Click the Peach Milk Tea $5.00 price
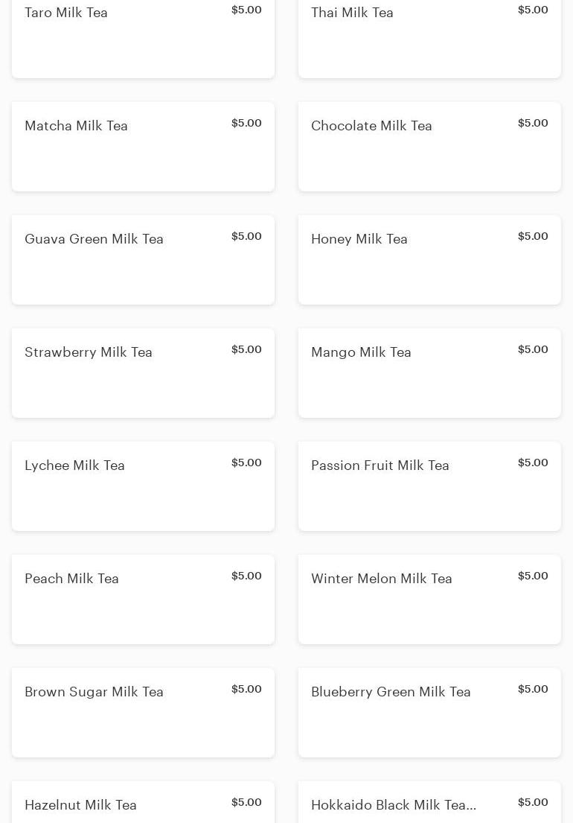The image size is (573, 823). coord(246,576)
